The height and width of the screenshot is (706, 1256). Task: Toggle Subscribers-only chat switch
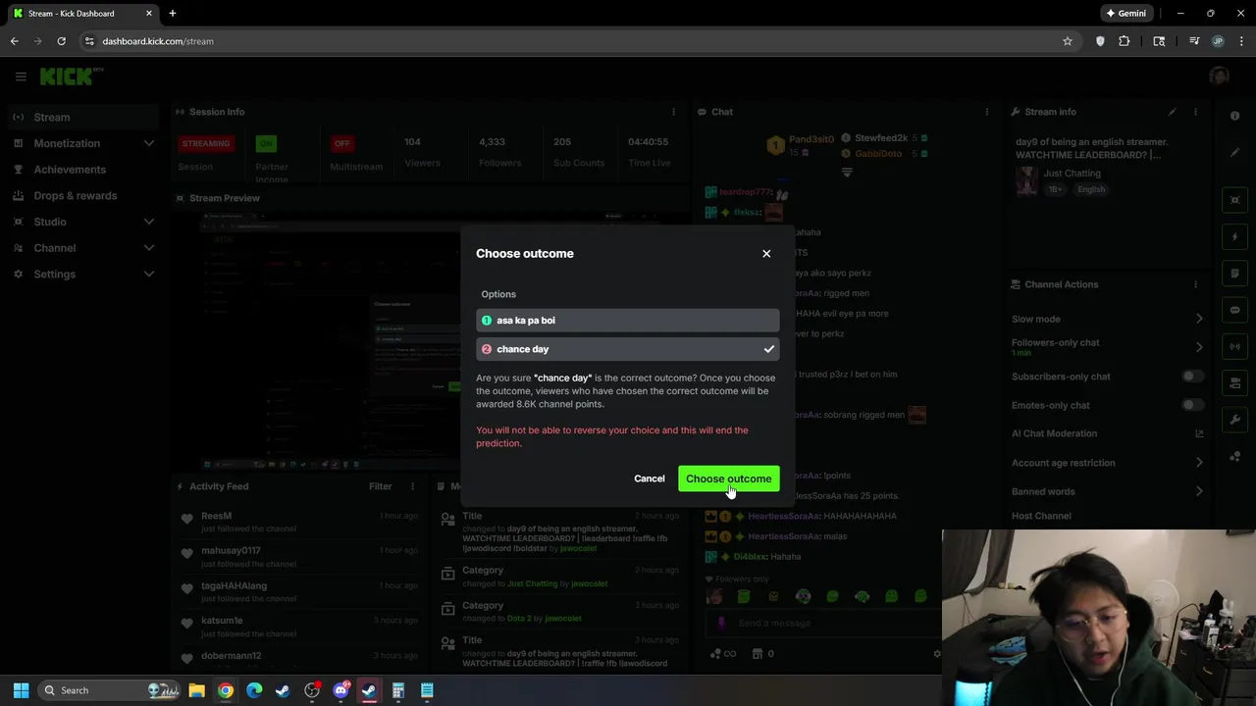(1192, 377)
